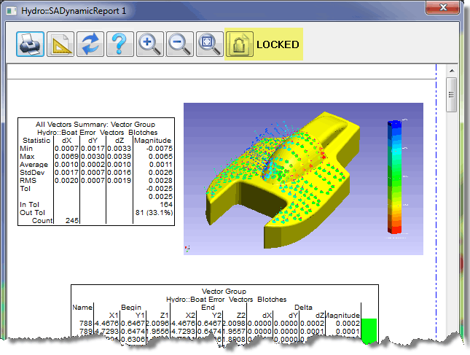The width and height of the screenshot is (470, 355).
Task: Click the Print report icon
Action: 31,44
